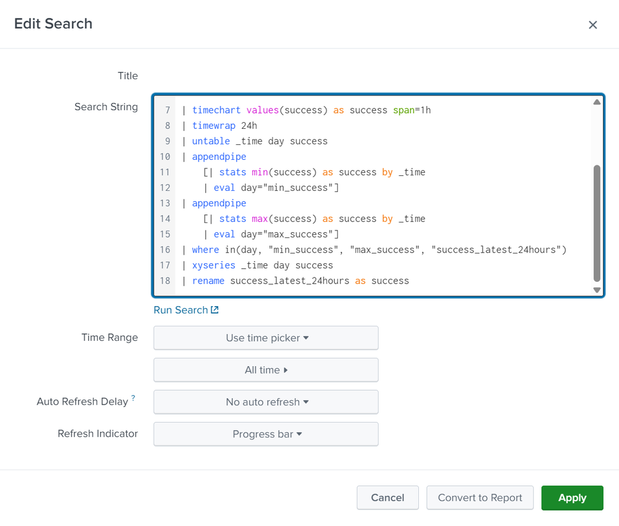Open the Progress bar refresh indicator dropdown
The width and height of the screenshot is (619, 526).
click(x=265, y=434)
